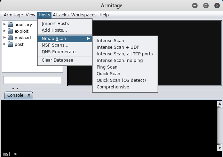
Task: Choose Comprehensive scan
Action: tap(125, 87)
